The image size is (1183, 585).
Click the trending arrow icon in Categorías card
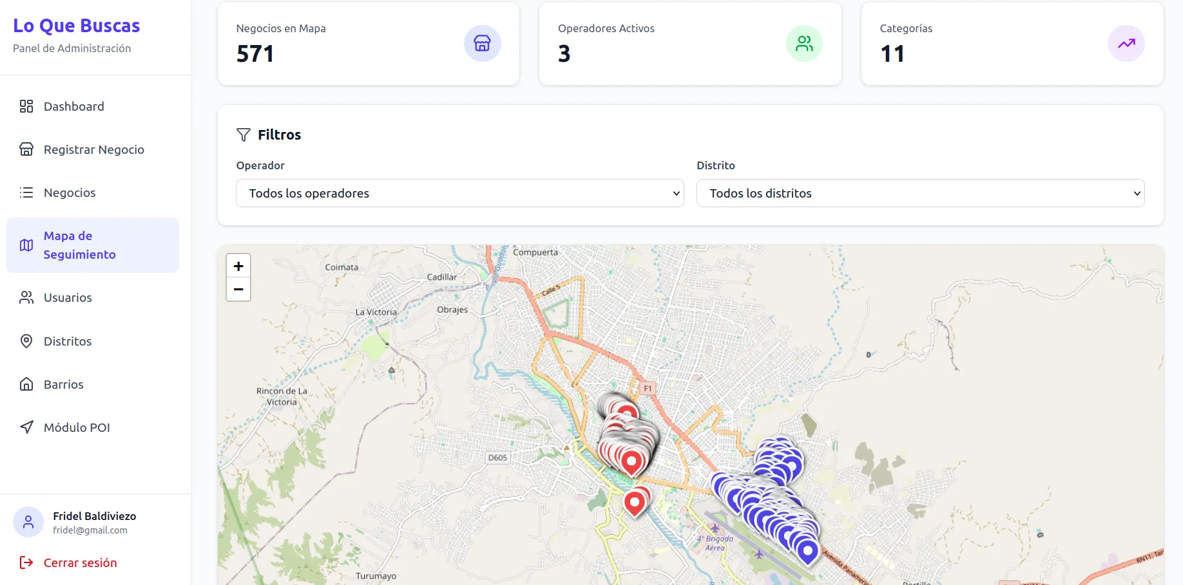[1126, 44]
